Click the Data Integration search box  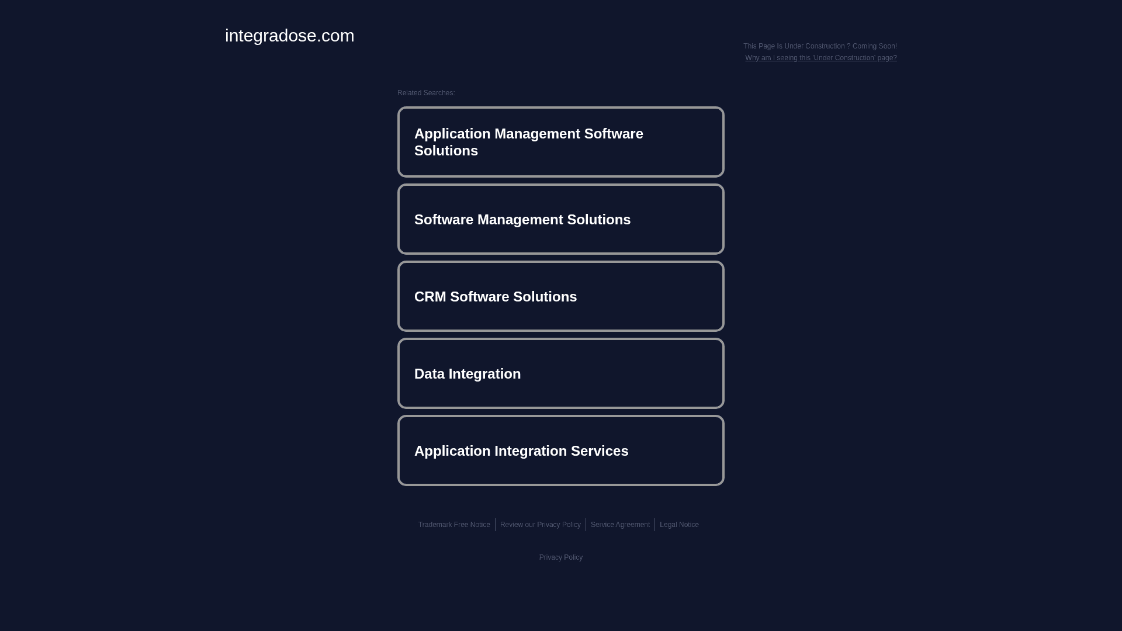point(560,373)
